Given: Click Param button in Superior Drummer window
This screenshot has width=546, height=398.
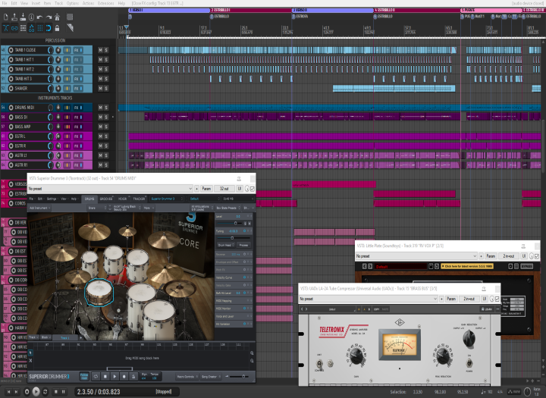Looking at the screenshot, I should tap(206, 189).
